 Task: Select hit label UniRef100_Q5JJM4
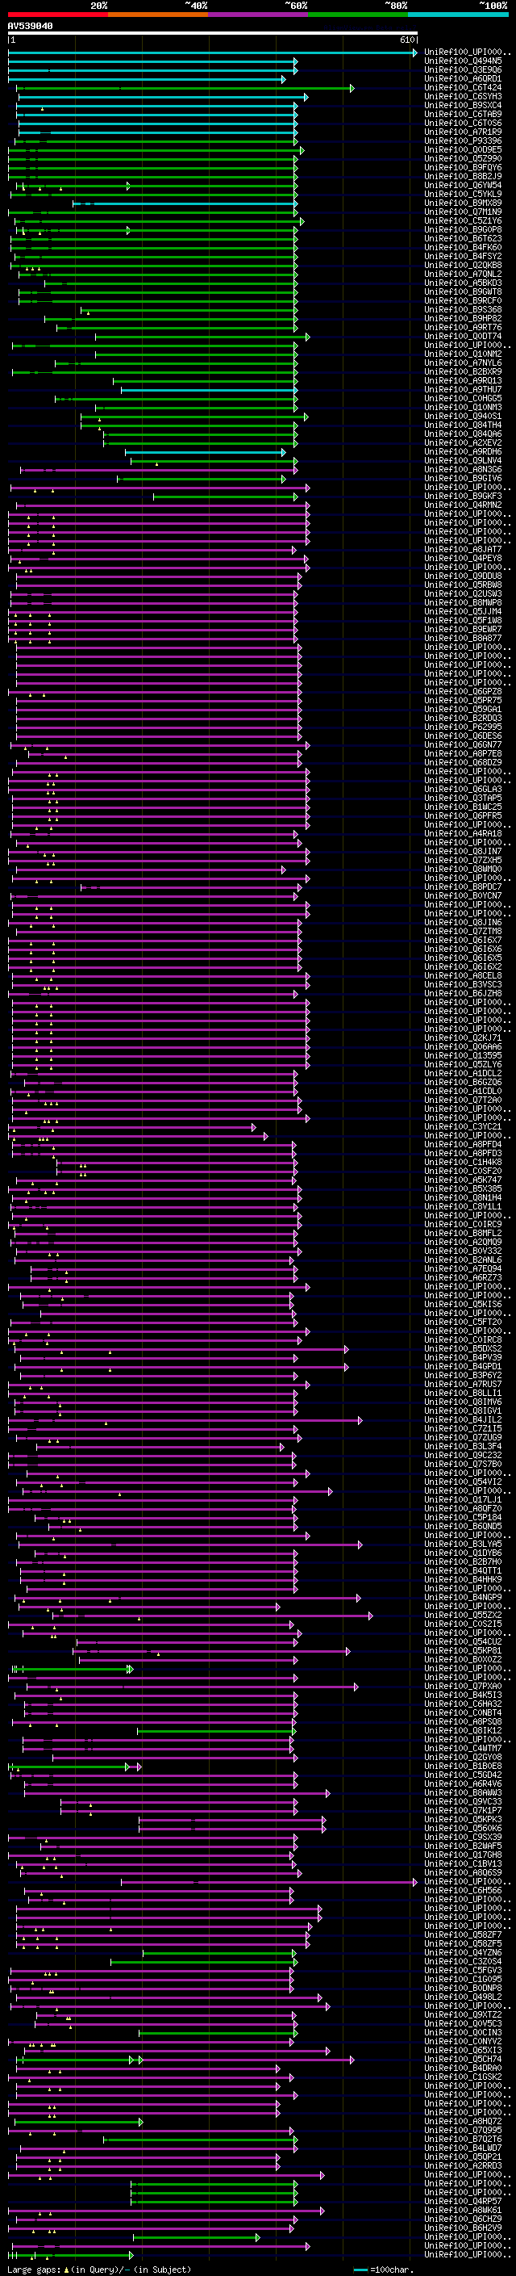463,611
